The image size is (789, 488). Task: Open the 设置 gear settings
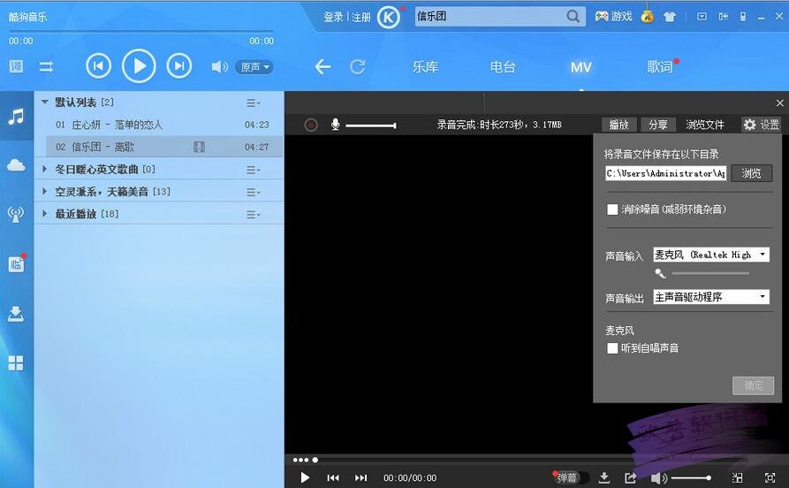761,125
